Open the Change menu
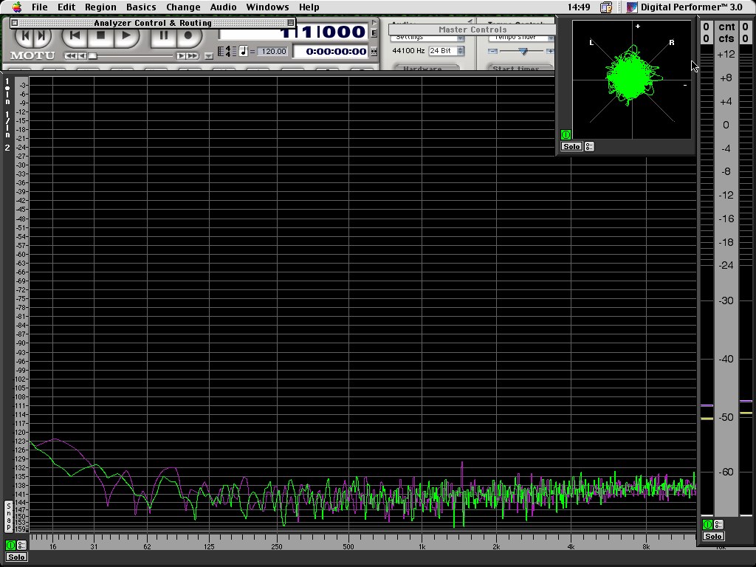 click(183, 7)
